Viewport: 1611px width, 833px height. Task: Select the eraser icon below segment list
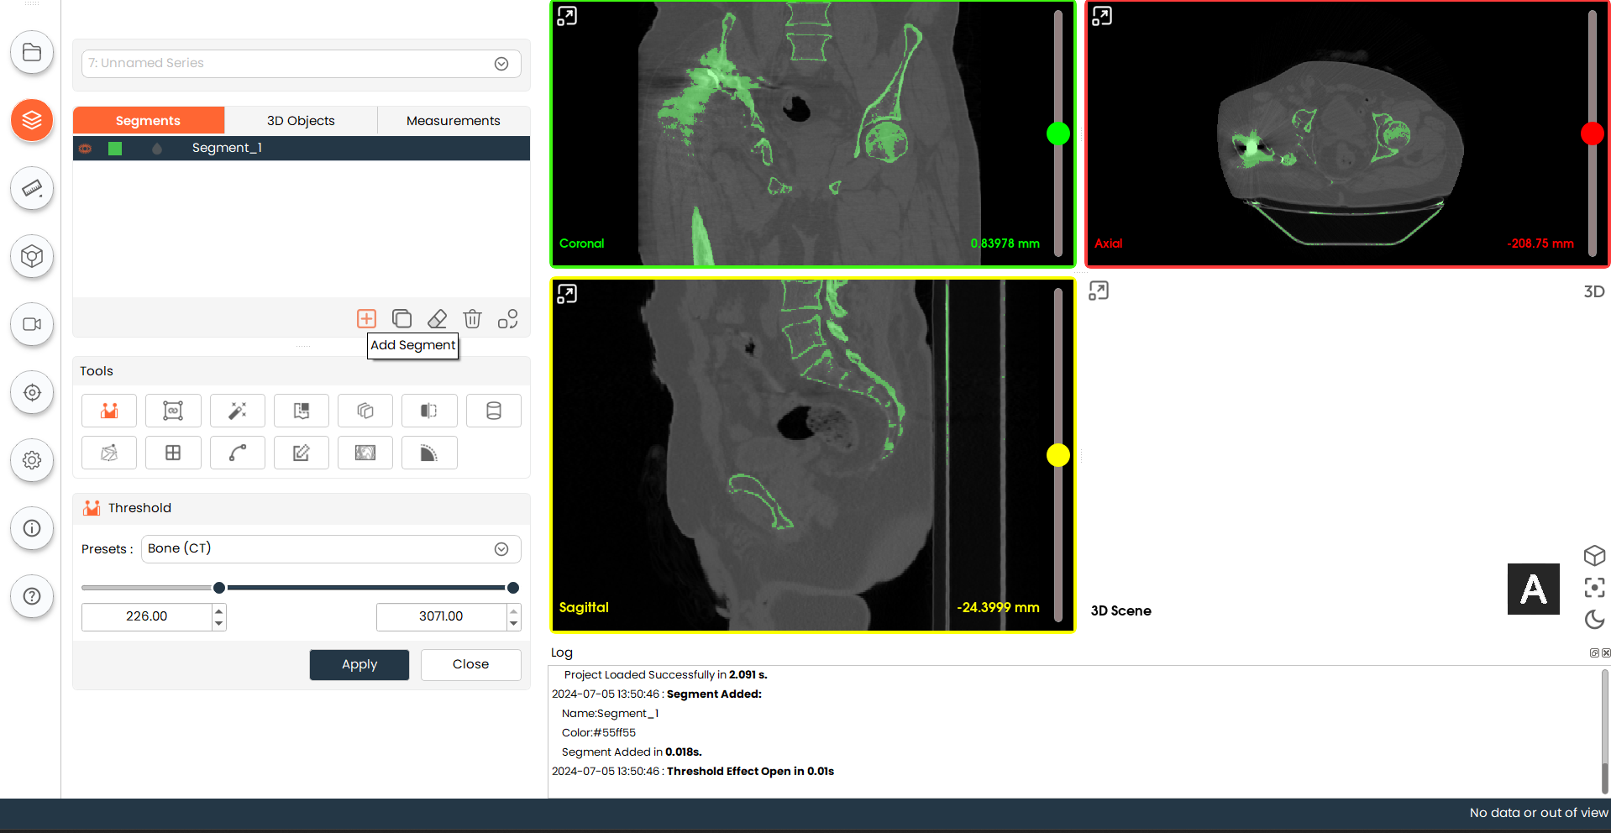[437, 319]
